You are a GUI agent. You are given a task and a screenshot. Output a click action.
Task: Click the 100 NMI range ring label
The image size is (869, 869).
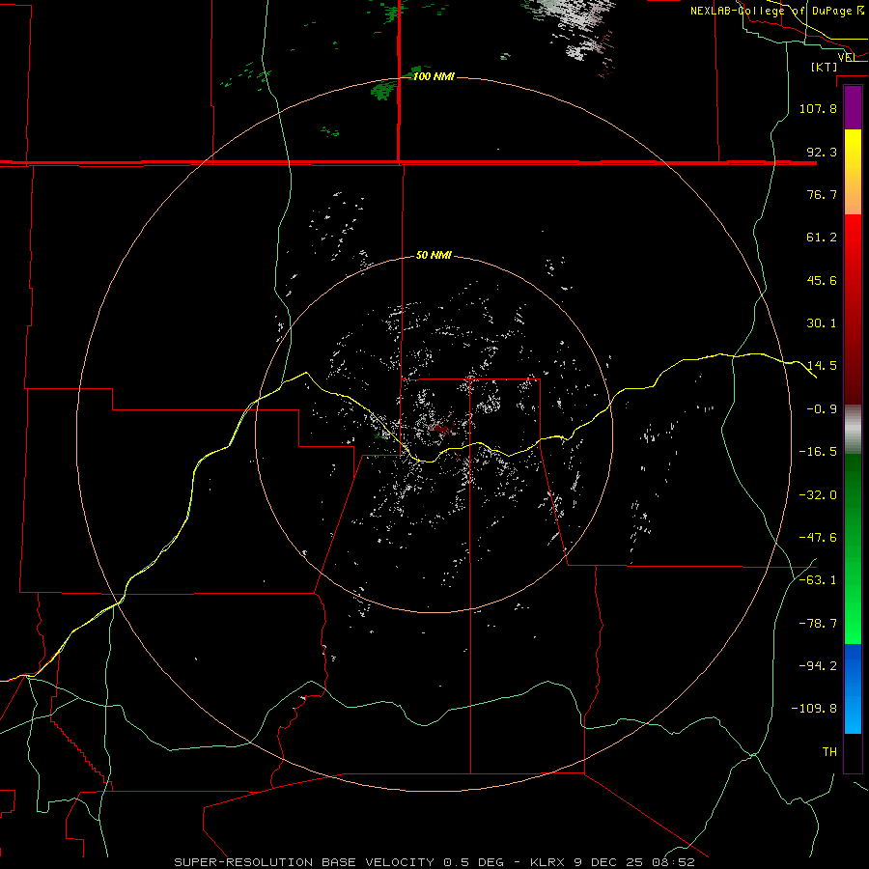coord(434,76)
